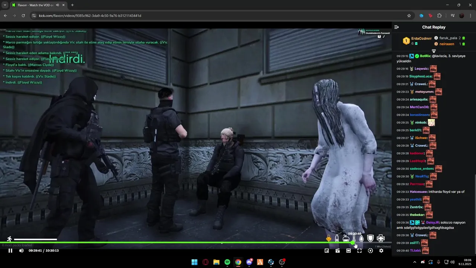This screenshot has height=268, width=476.
Task: Click asil1T username in chat
Action: [x=415, y=243]
